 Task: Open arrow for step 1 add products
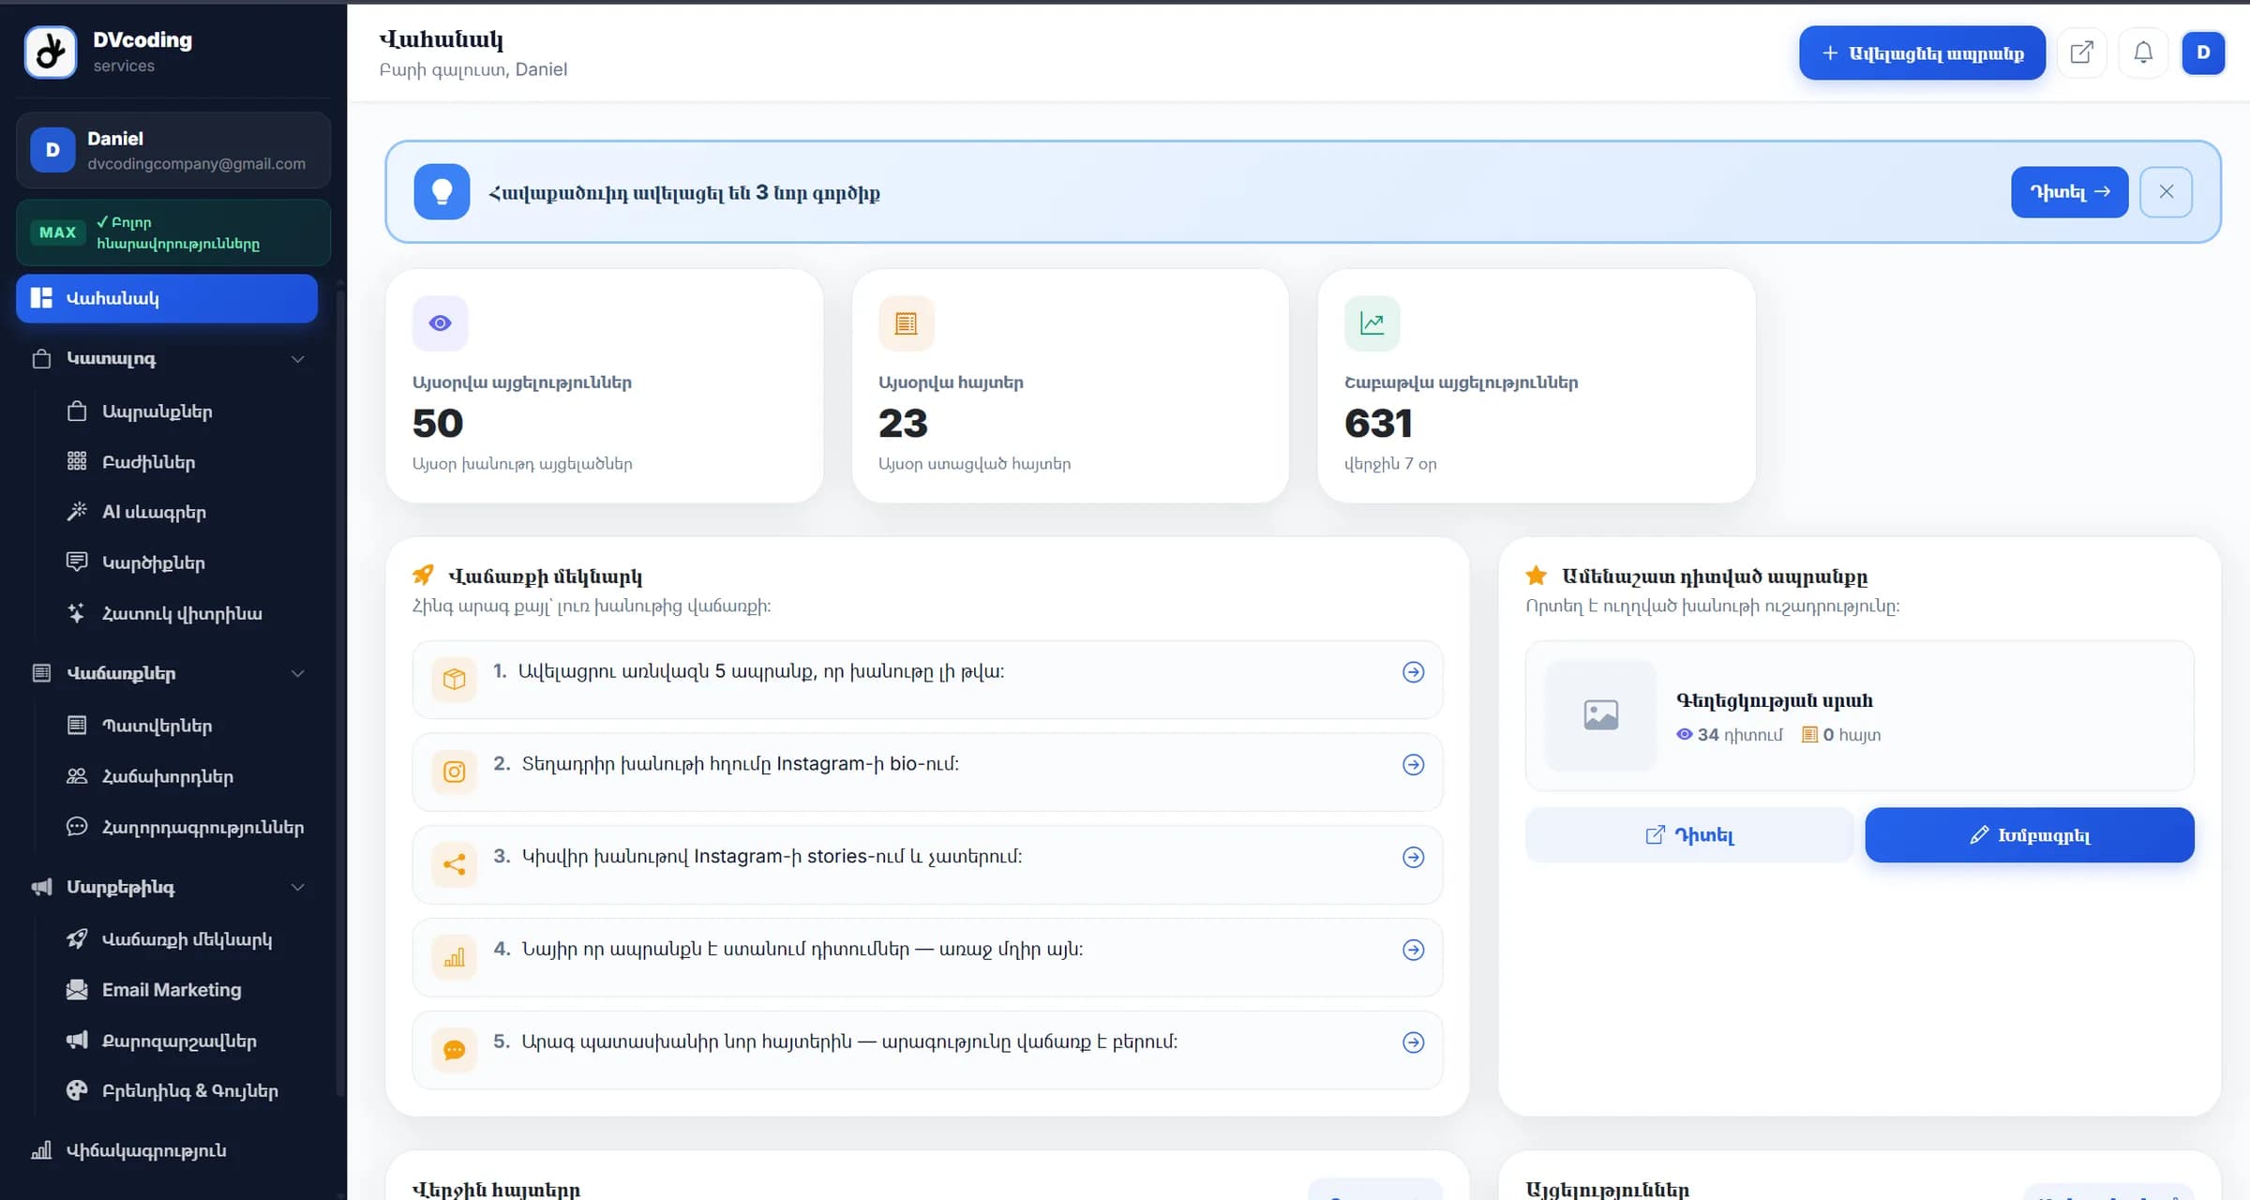[1413, 672]
